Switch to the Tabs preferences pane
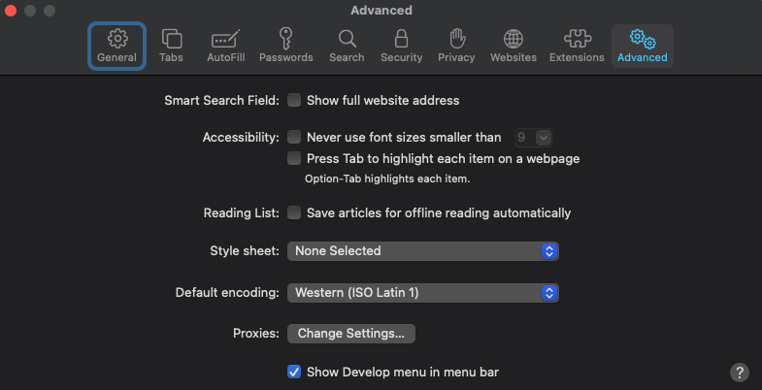The width and height of the screenshot is (762, 390). (171, 47)
